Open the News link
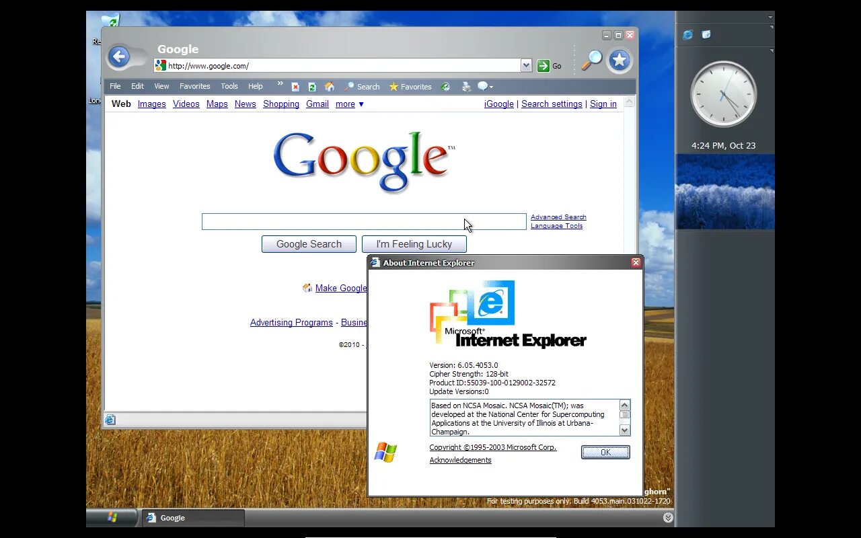 tap(246, 104)
